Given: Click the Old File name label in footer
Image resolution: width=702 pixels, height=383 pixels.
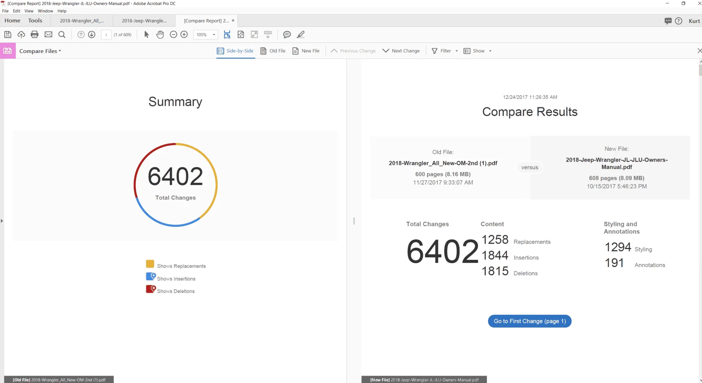Looking at the screenshot, I should (x=59, y=380).
